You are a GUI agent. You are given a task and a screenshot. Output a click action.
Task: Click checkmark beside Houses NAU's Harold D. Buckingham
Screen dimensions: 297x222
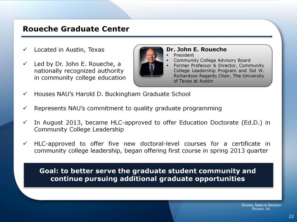click(x=25, y=94)
